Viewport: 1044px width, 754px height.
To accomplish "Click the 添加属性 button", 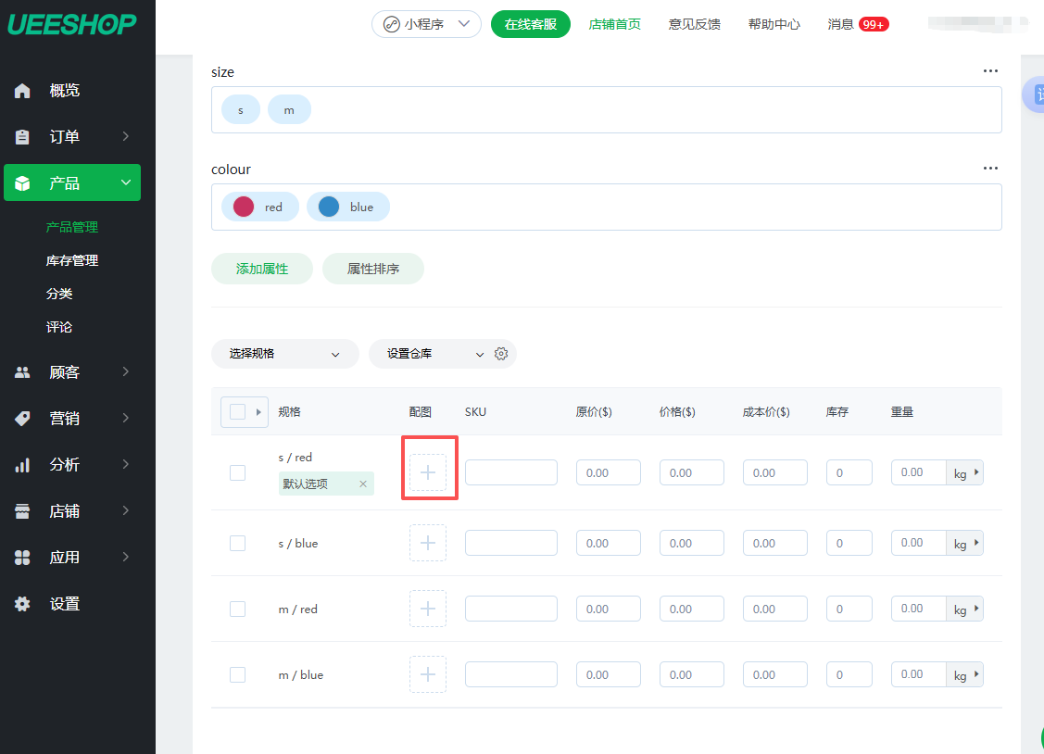I will pos(262,269).
